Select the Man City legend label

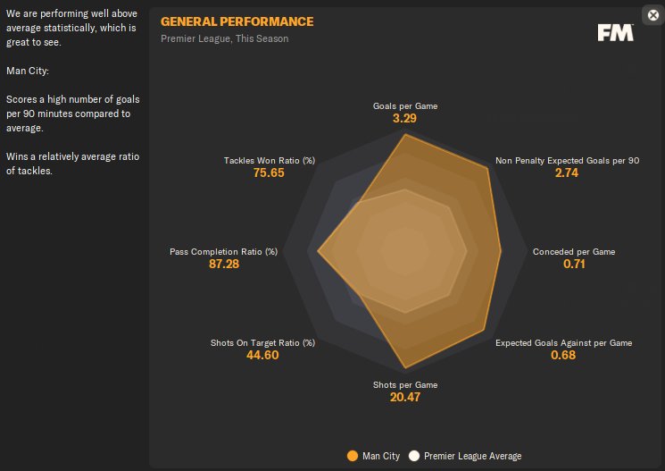coord(383,456)
